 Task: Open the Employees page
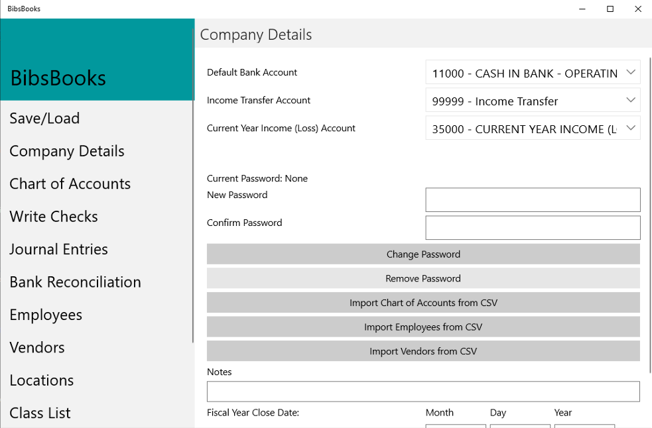click(x=46, y=315)
